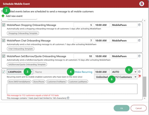Click 'Schedule Mobile Event' dialog title
The height and width of the screenshot is (115, 149).
[16, 4]
